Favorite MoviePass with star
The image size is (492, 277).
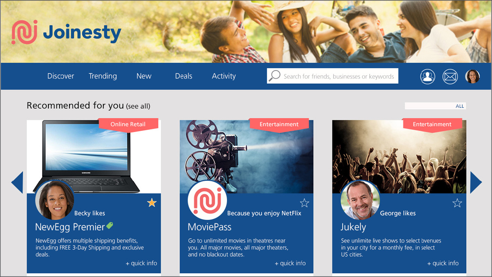click(x=304, y=203)
